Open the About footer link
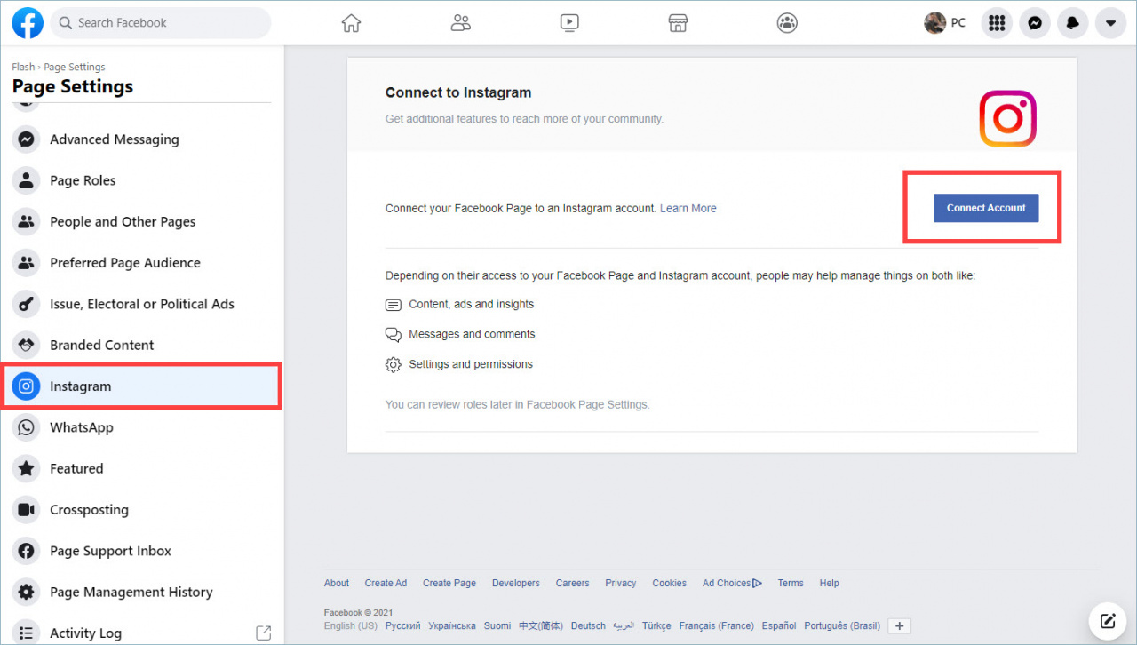The width and height of the screenshot is (1137, 645). 337,583
